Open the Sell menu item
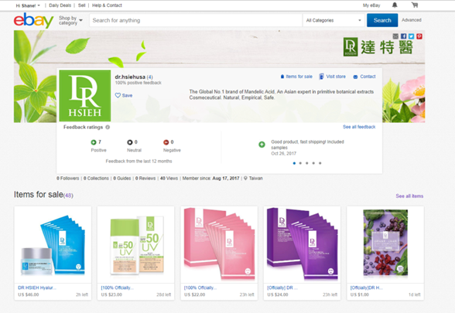 [82, 5]
